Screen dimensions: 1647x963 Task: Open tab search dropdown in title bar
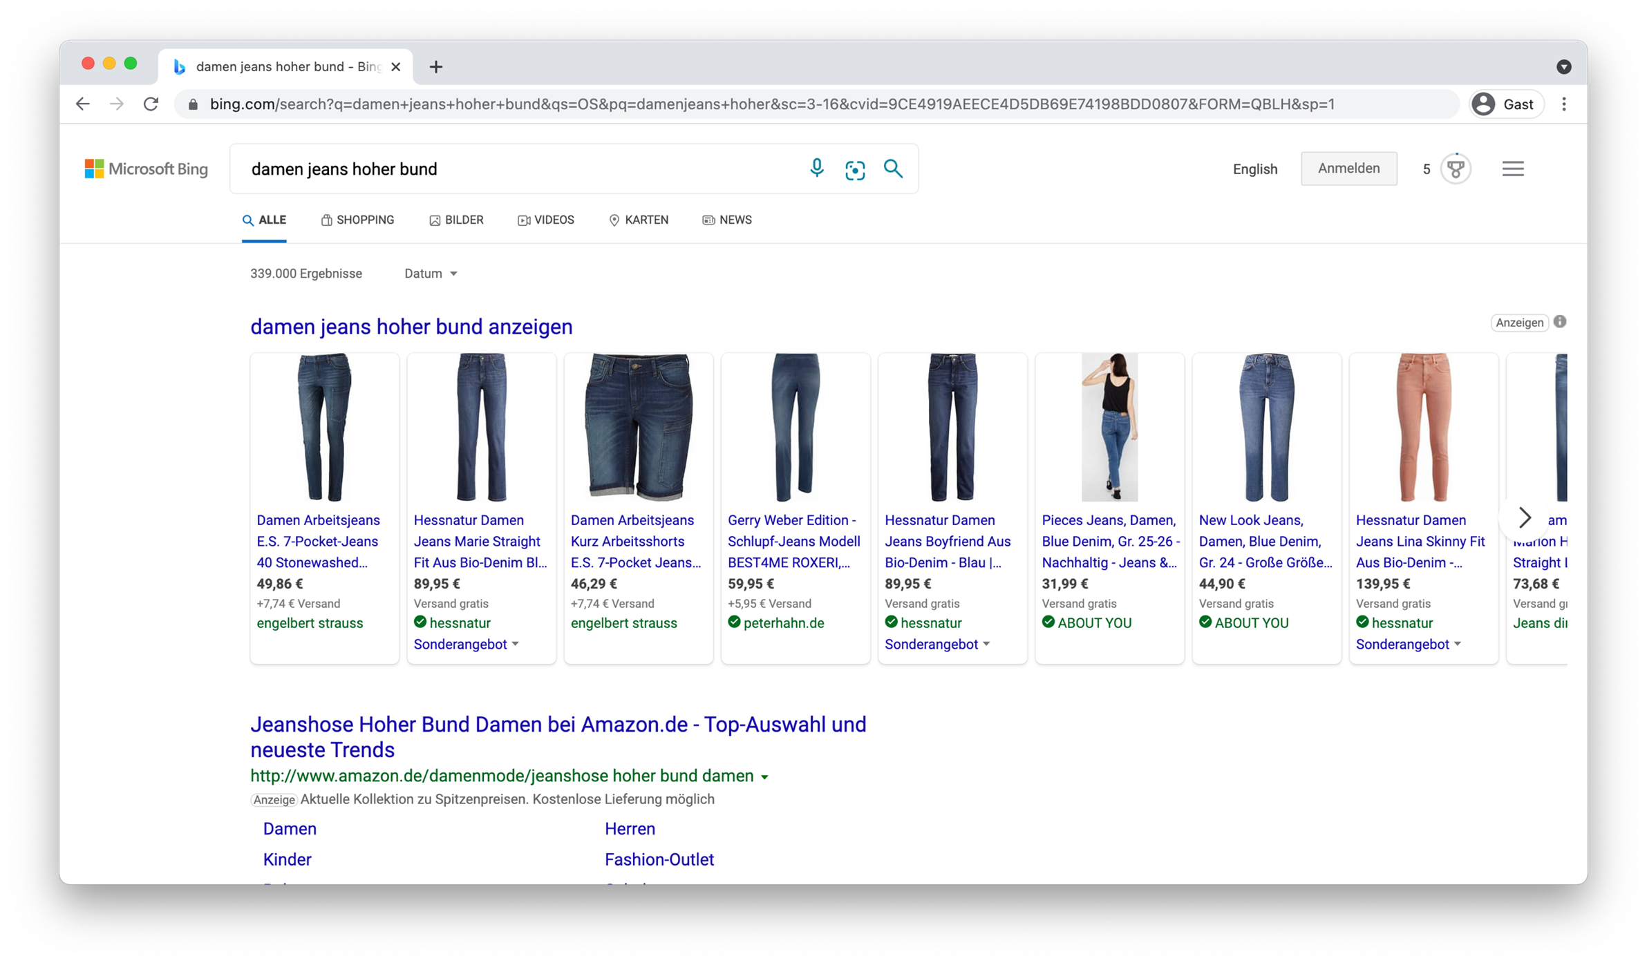tap(1564, 67)
